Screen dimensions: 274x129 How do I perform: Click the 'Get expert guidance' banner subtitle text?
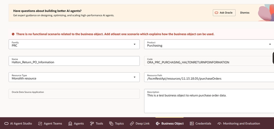pyautogui.click(x=63, y=15)
